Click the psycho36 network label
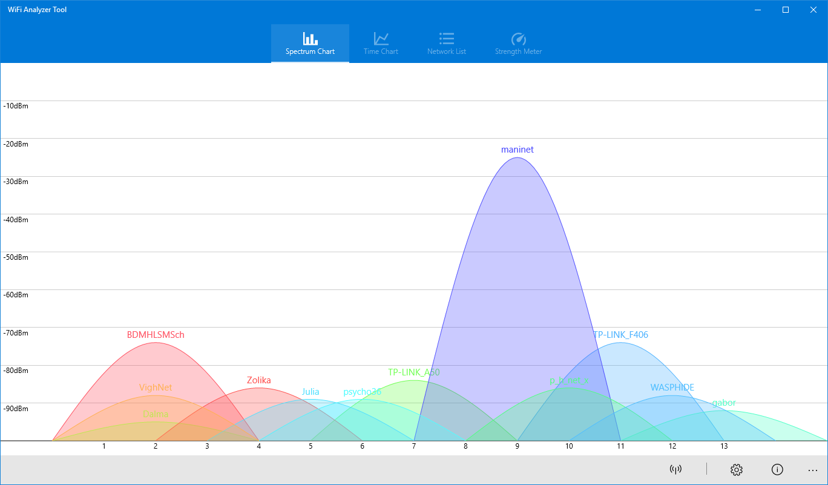This screenshot has width=828, height=485. pyautogui.click(x=362, y=392)
